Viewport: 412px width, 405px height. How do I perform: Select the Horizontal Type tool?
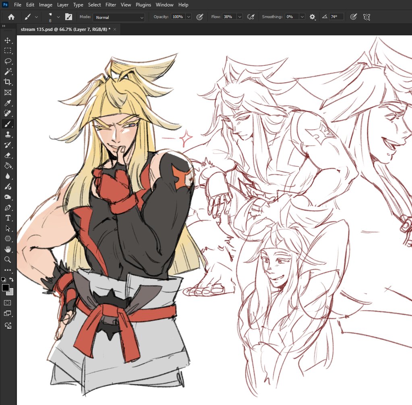pos(8,218)
